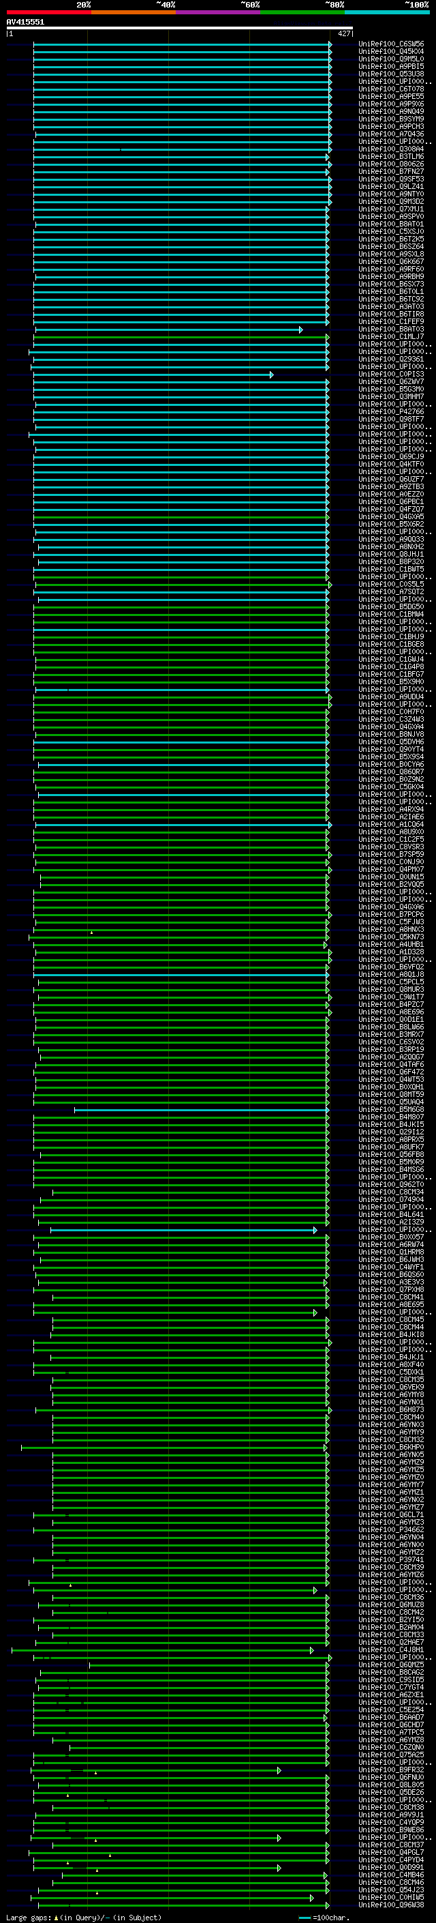Click the query end position 427
436x1923 pixels.
click(343, 33)
